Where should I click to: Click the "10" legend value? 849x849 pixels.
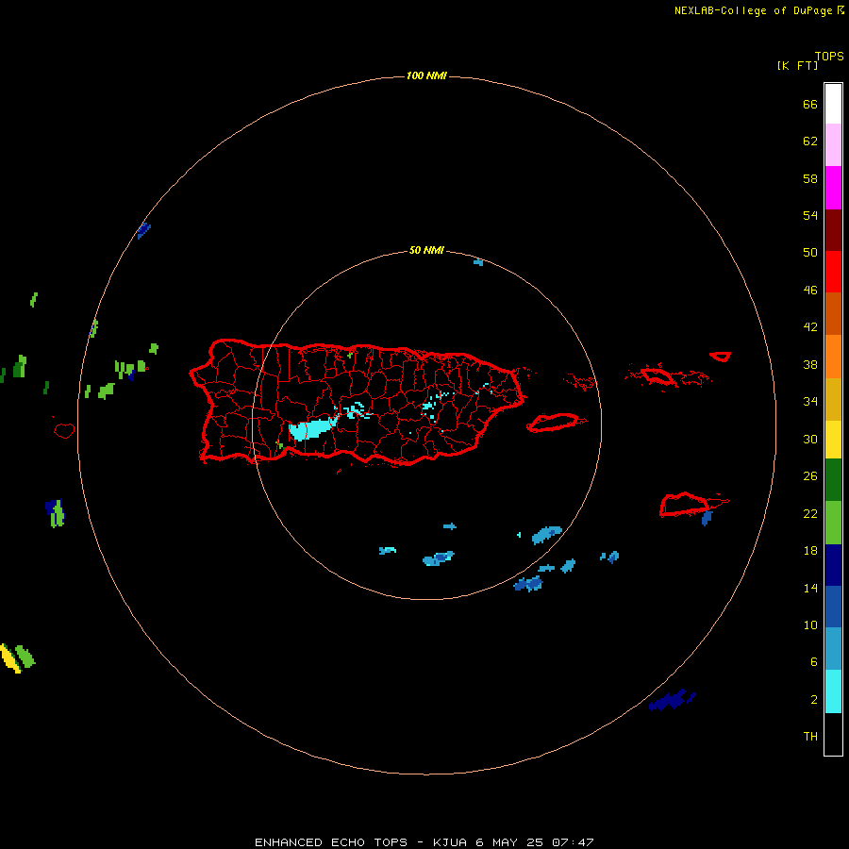[810, 624]
